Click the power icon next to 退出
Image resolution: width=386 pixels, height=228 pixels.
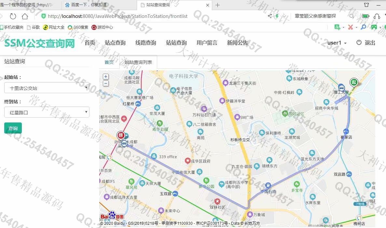(359, 42)
